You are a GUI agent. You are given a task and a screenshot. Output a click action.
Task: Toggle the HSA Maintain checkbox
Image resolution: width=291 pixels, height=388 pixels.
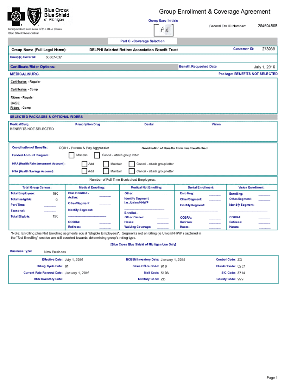click(106, 171)
